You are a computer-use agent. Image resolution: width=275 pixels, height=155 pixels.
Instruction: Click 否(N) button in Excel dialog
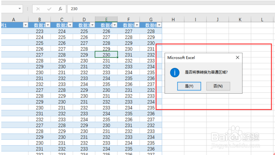pyautogui.click(x=218, y=86)
